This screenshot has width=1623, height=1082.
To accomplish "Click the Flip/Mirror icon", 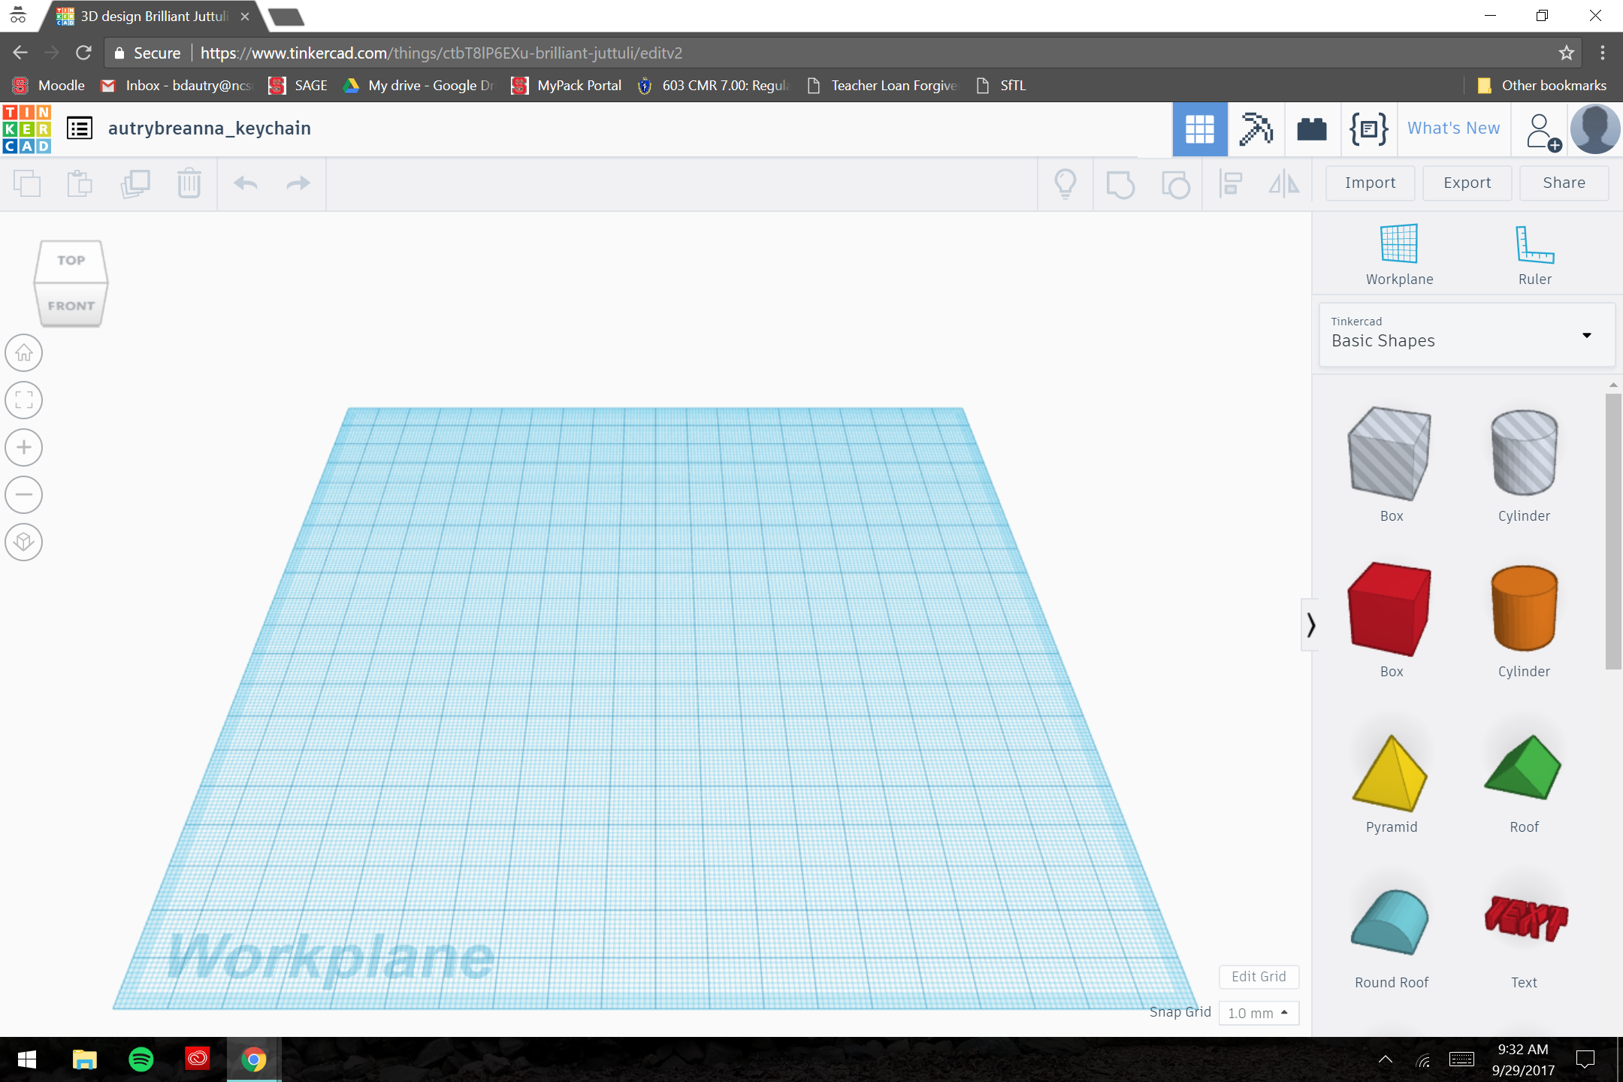I will point(1283,183).
